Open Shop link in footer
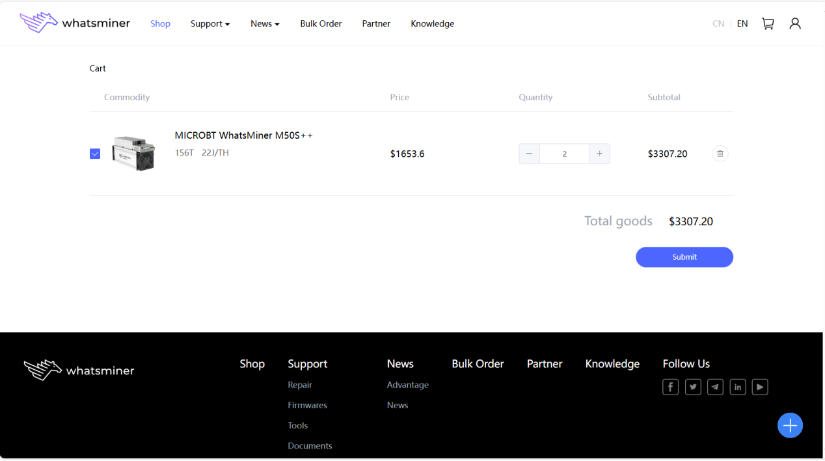This screenshot has height=461, width=825. [252, 364]
